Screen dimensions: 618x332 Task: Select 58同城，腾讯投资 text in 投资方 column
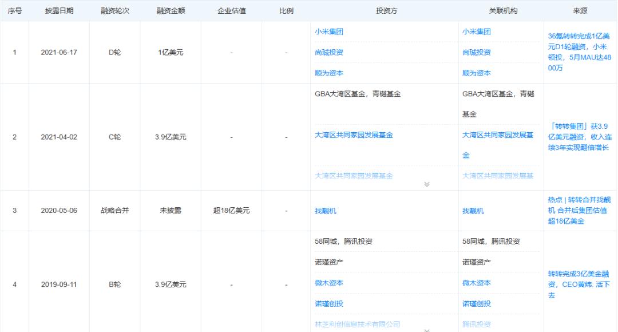click(x=343, y=242)
